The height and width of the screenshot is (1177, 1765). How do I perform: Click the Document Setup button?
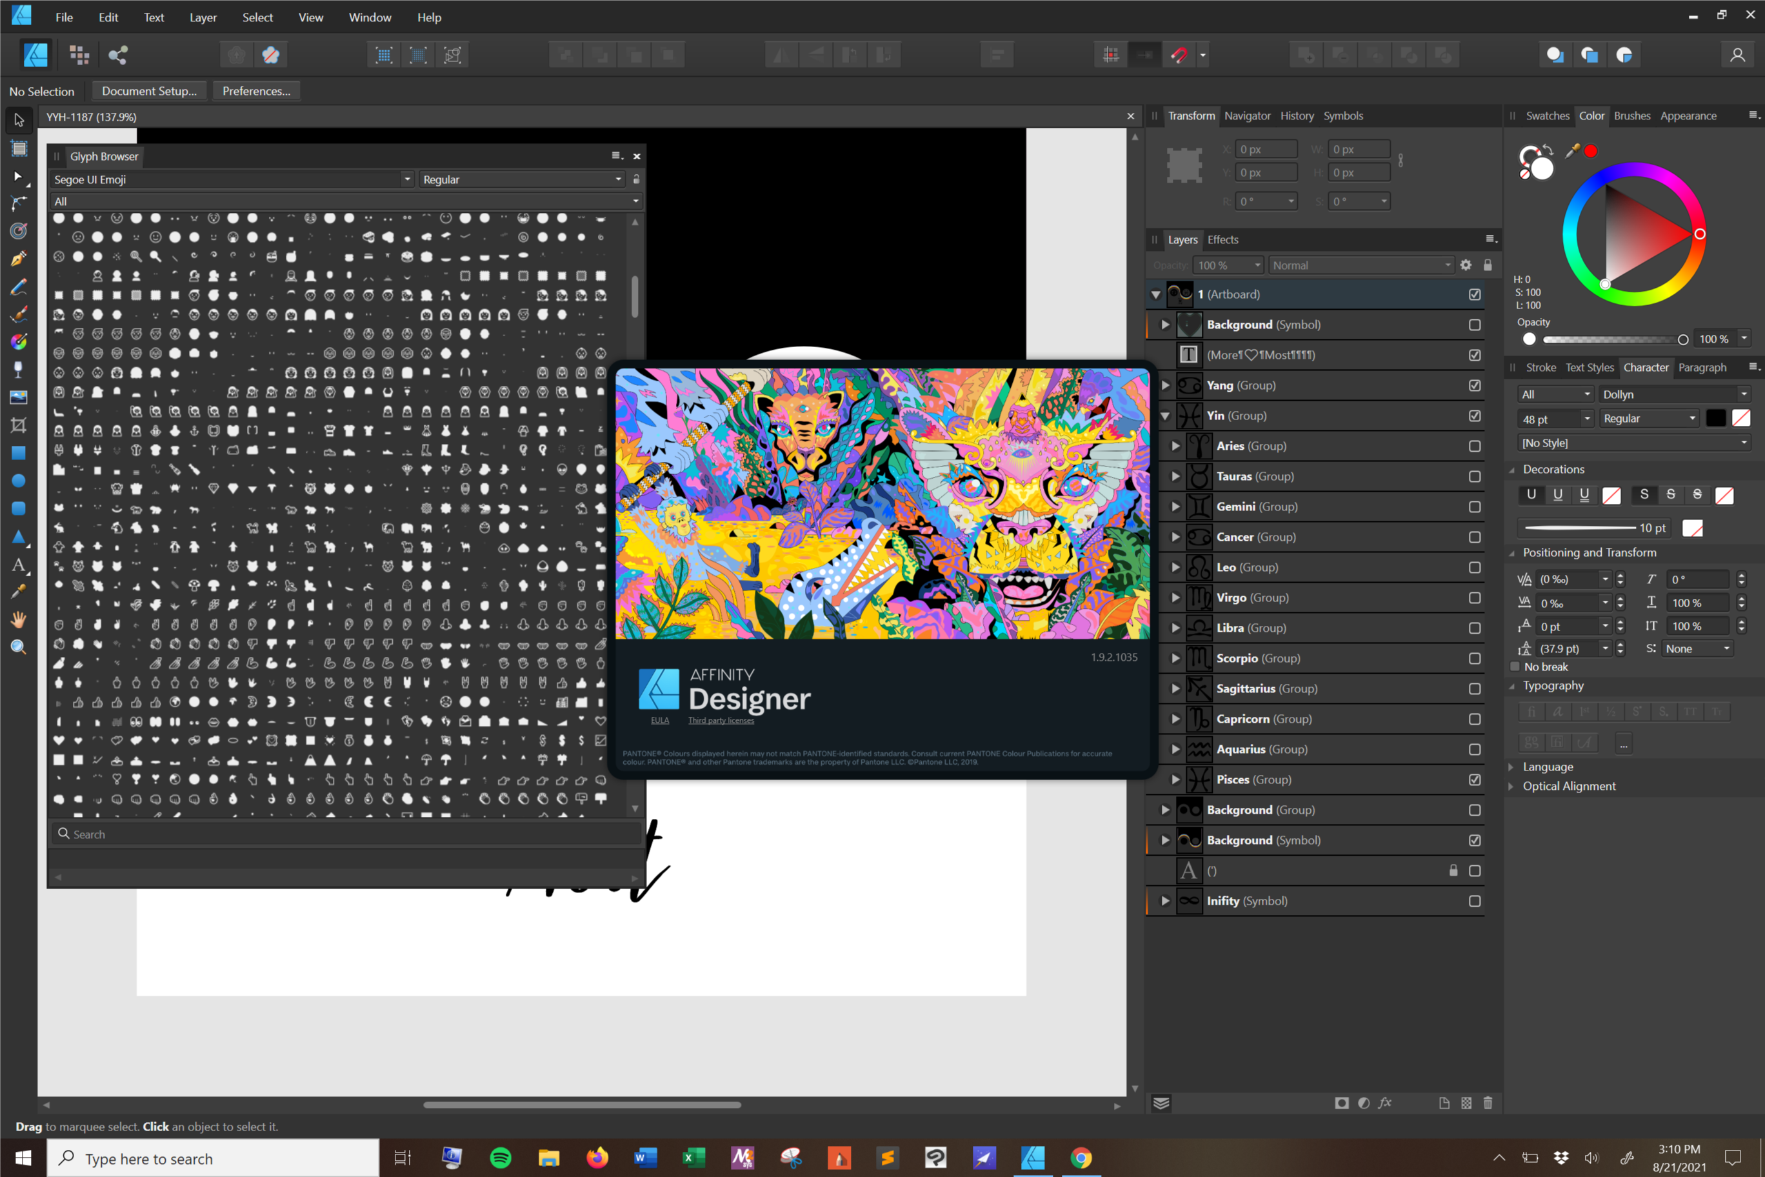[x=148, y=91]
